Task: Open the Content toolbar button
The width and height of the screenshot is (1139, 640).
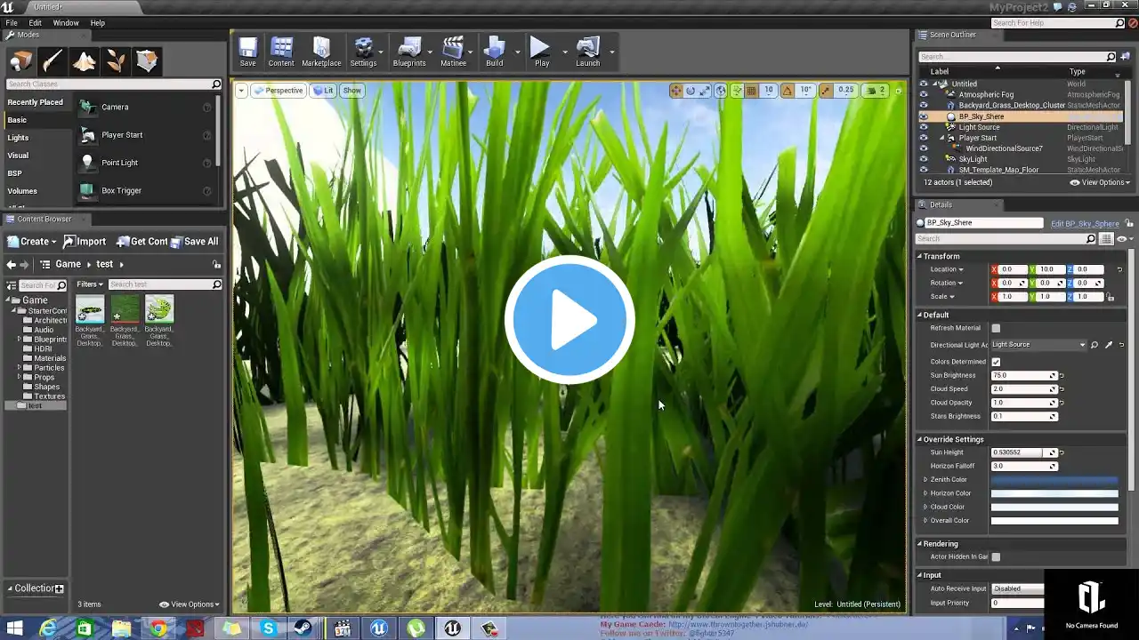Action: click(x=281, y=52)
